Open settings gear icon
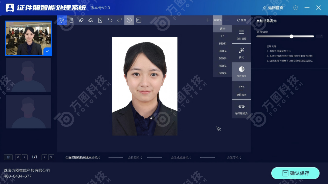Image resolution: width=328 pixels, height=184 pixels. tap(295, 8)
